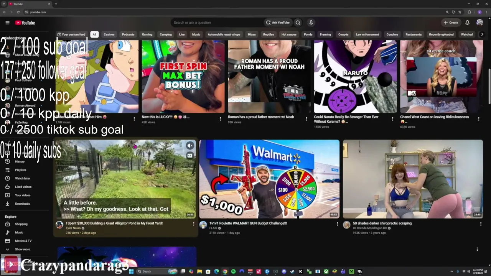This screenshot has width=491, height=276.
Task: Open options for chiropractic scraping video
Action: [481, 224]
